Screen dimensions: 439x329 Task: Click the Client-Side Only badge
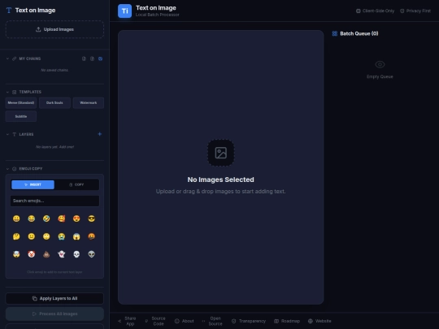point(375,11)
